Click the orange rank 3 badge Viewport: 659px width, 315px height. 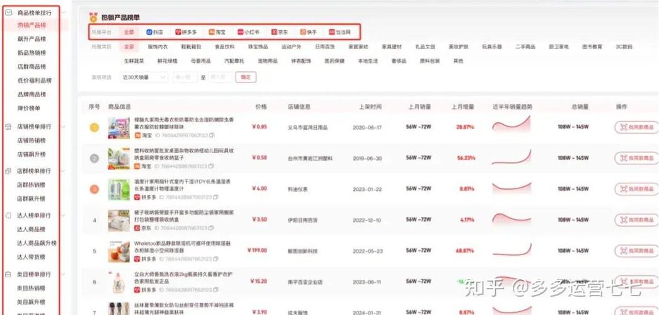(95, 189)
